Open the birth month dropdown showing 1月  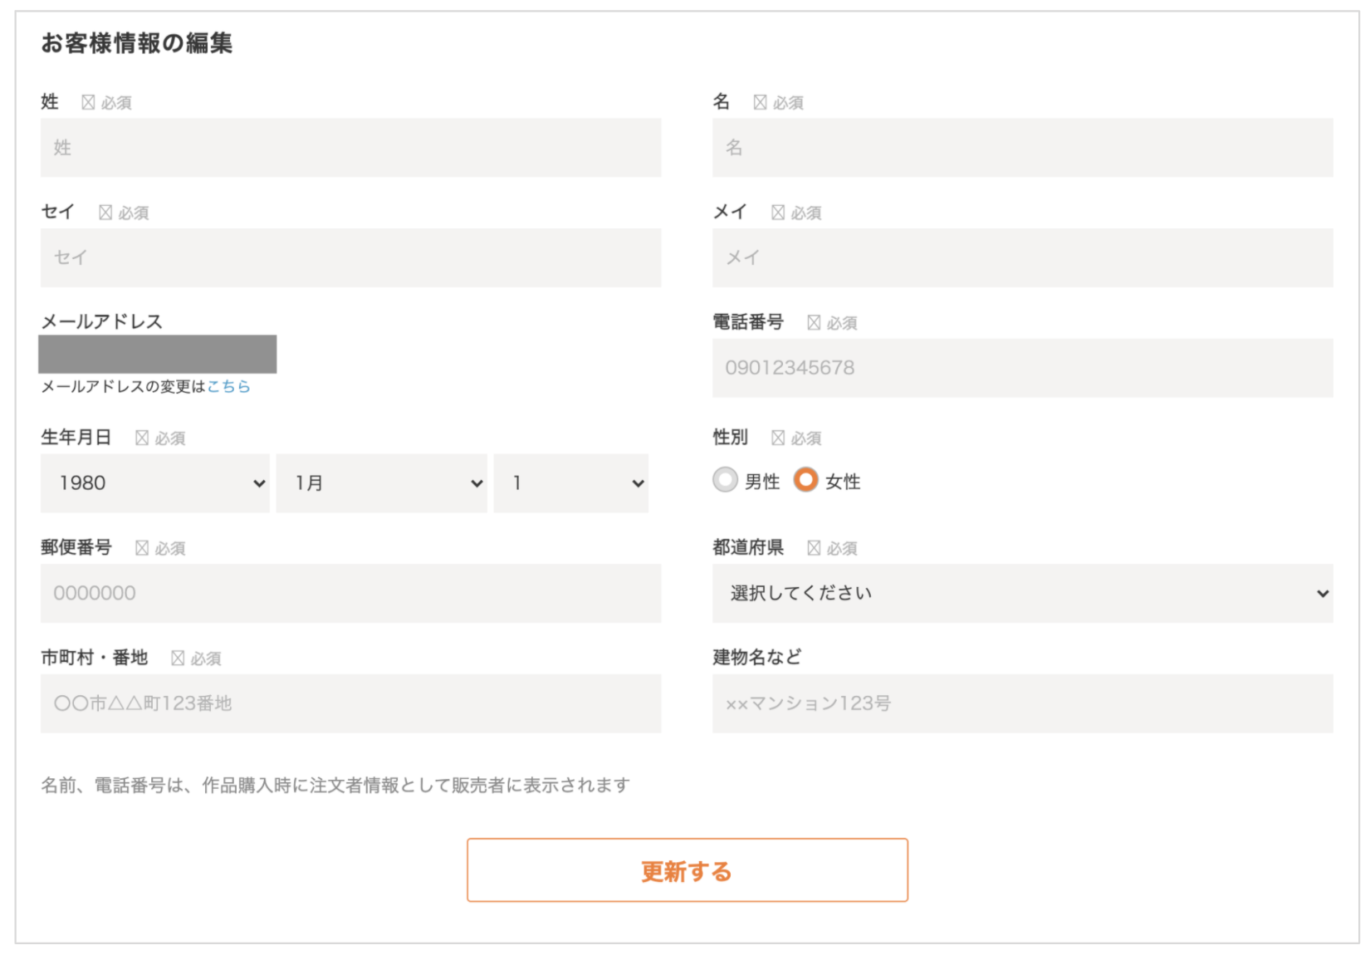[381, 483]
